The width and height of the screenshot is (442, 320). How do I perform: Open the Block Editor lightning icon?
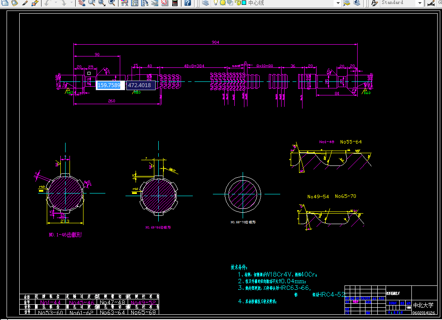(x=35, y=3)
